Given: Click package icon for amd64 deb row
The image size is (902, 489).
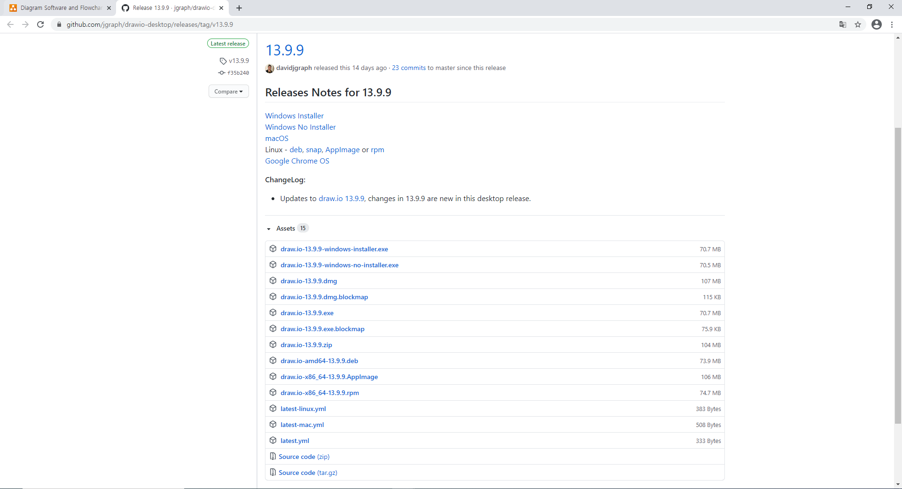Looking at the screenshot, I should (x=273, y=360).
